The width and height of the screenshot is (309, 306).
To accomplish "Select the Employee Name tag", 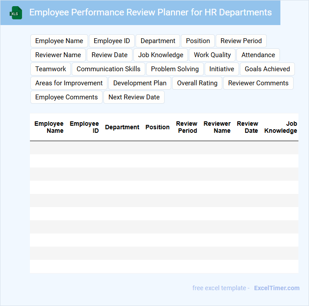I will (x=59, y=41).
